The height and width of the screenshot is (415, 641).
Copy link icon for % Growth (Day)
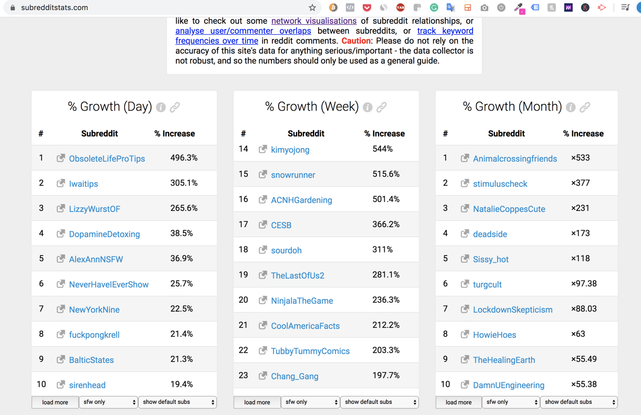(x=175, y=107)
